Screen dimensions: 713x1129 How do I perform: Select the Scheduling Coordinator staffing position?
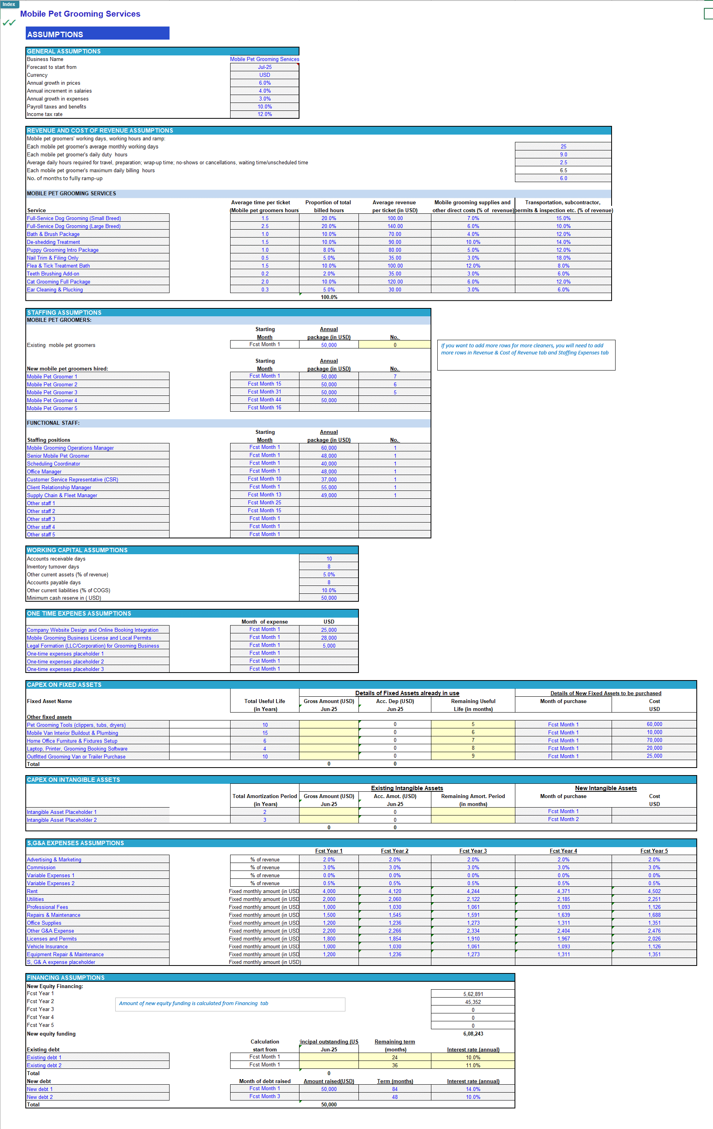pos(97,464)
